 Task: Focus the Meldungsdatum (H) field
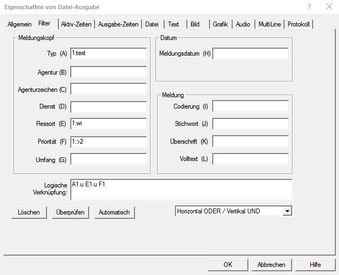pyautogui.click(x=250, y=53)
